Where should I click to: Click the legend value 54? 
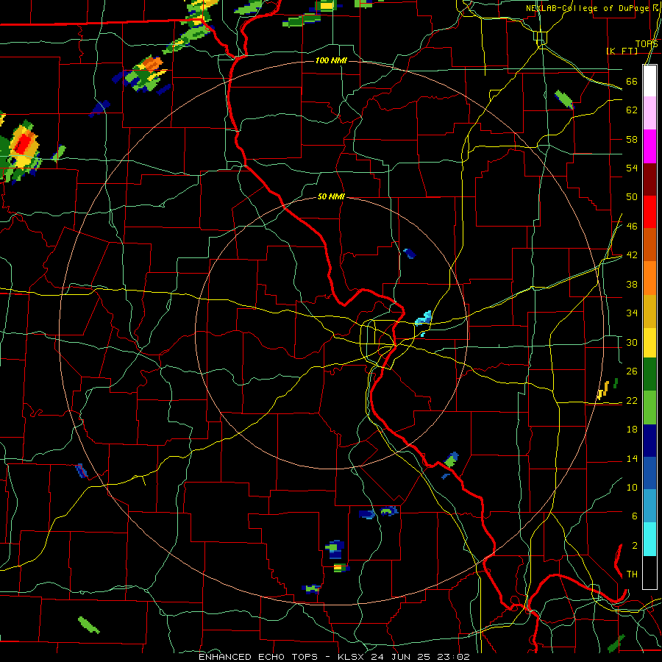pyautogui.click(x=632, y=168)
